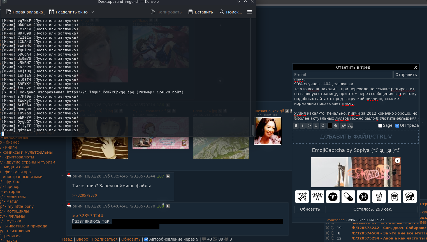The width and height of the screenshot is (427, 242).
Task: Apply bold formatting in reply form
Action: pyautogui.click(x=296, y=126)
